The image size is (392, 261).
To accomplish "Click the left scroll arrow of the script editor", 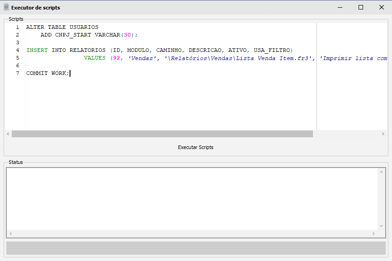I will click(x=8, y=134).
